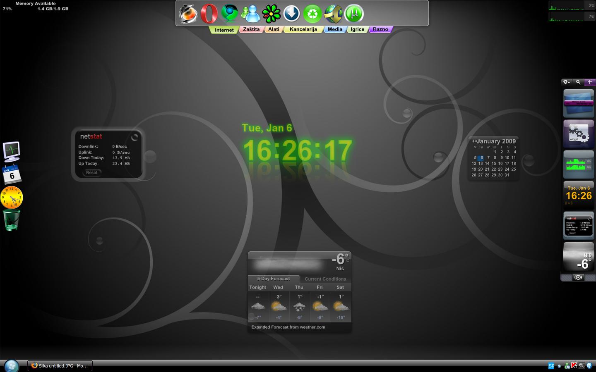The width and height of the screenshot is (596, 372).
Task: Open the Windows Start orb
Action: click(12, 366)
